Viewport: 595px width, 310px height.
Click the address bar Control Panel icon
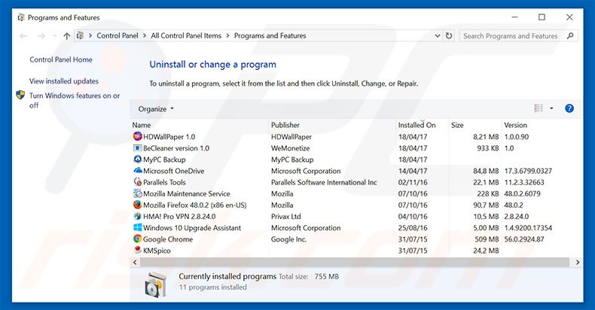tap(80, 35)
